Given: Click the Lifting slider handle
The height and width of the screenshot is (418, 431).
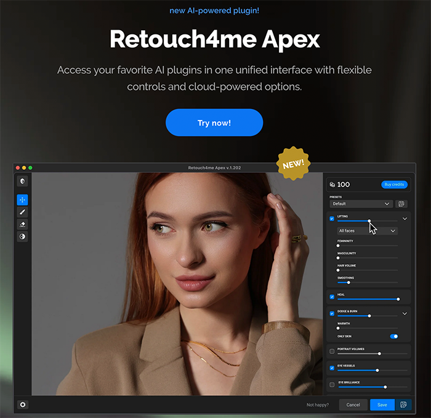Looking at the screenshot, I should [x=369, y=221].
